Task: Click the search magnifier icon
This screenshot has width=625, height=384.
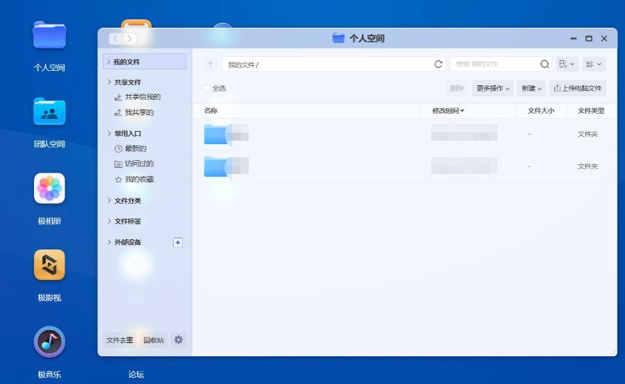Action: pyautogui.click(x=544, y=64)
